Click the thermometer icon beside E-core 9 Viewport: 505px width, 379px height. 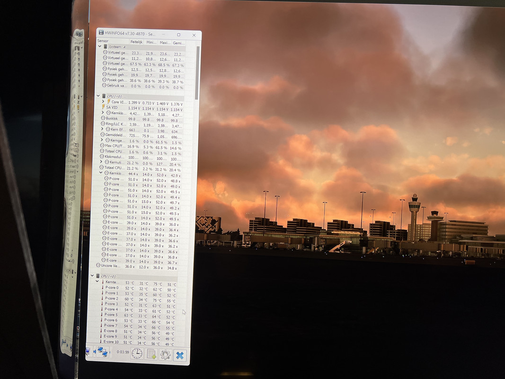[101, 336]
